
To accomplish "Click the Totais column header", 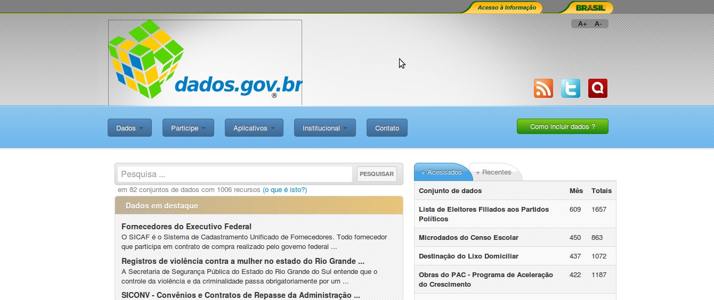I will [x=602, y=190].
